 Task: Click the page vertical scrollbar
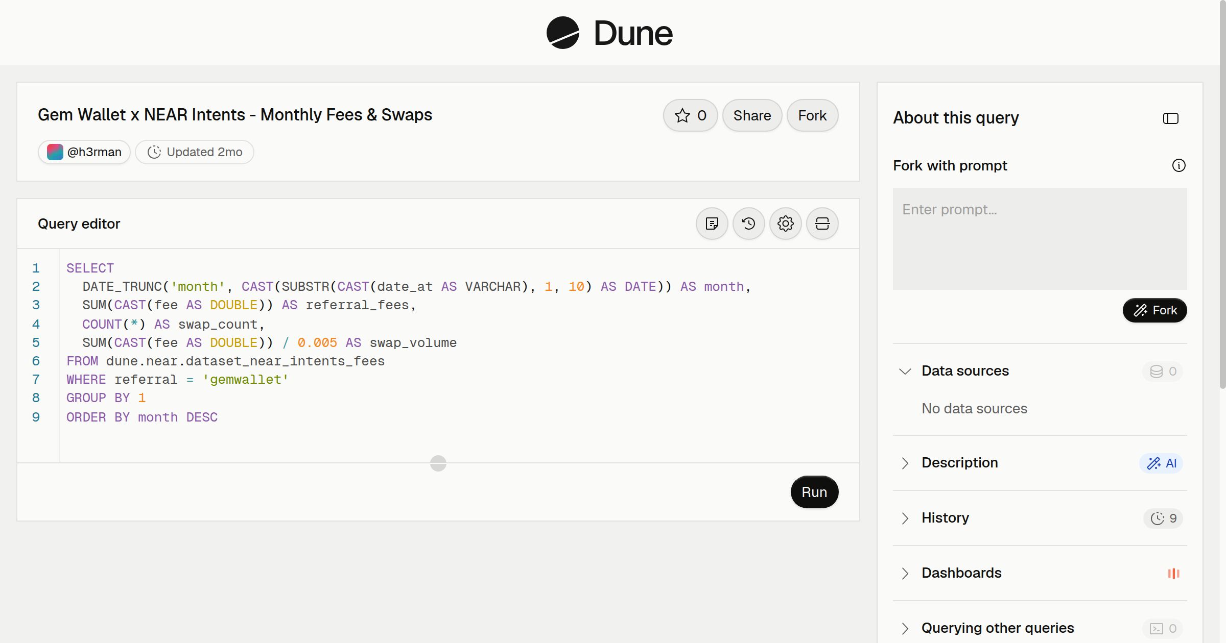(1223, 194)
